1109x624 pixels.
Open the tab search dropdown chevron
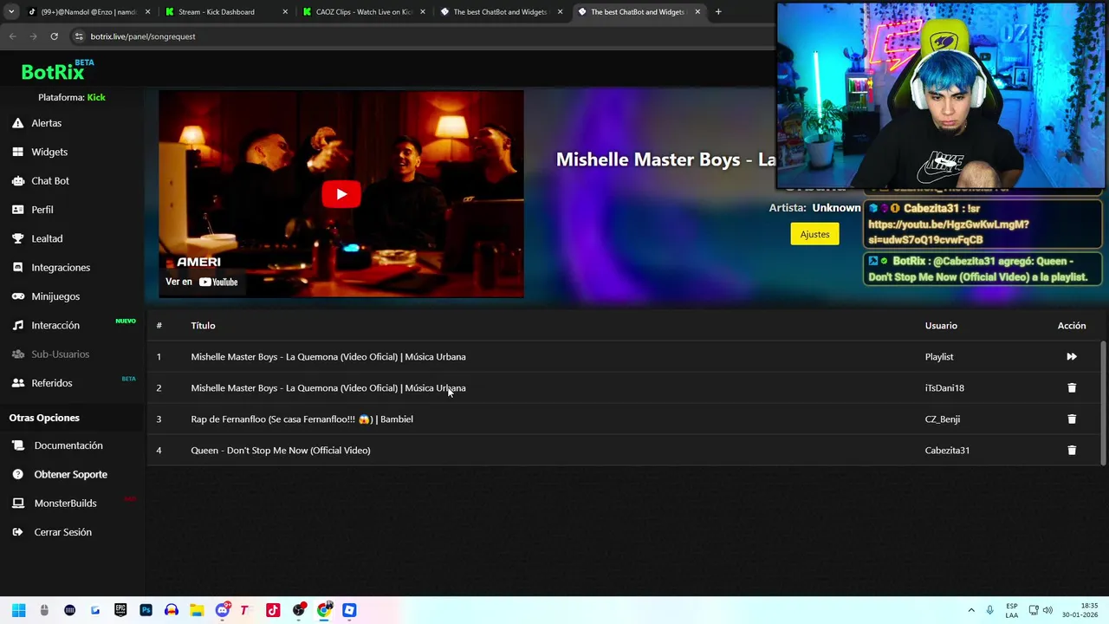10,12
